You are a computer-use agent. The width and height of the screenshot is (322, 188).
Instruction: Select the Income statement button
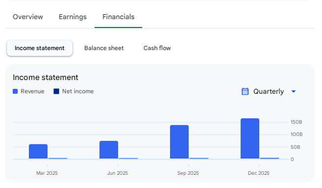[40, 48]
